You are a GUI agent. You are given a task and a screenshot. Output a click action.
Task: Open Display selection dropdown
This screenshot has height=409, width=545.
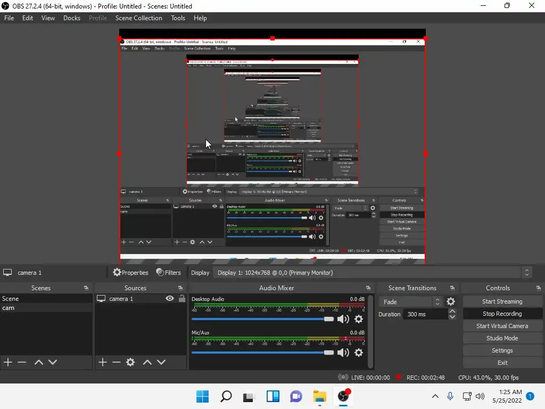[372, 273]
